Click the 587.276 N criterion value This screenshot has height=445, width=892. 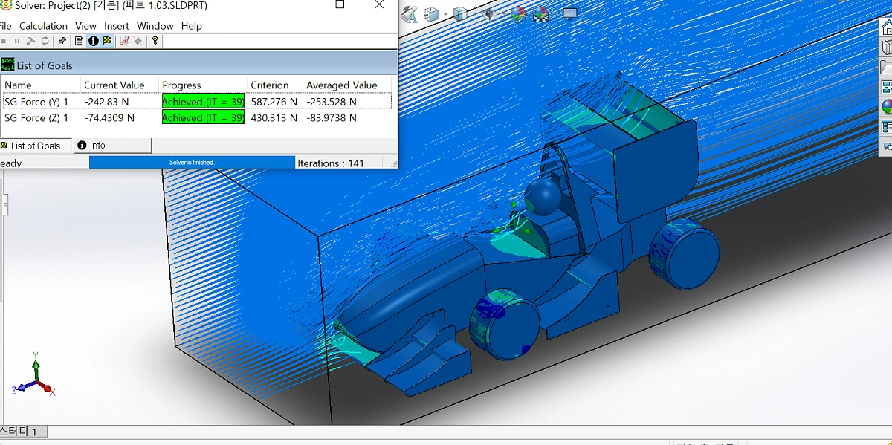click(x=274, y=102)
